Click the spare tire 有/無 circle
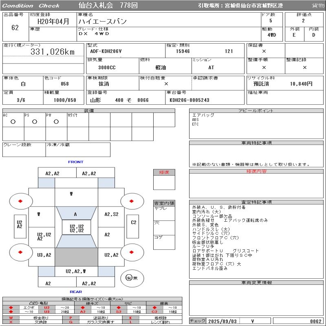This screenshot has width=326, height=326. click(x=132, y=278)
